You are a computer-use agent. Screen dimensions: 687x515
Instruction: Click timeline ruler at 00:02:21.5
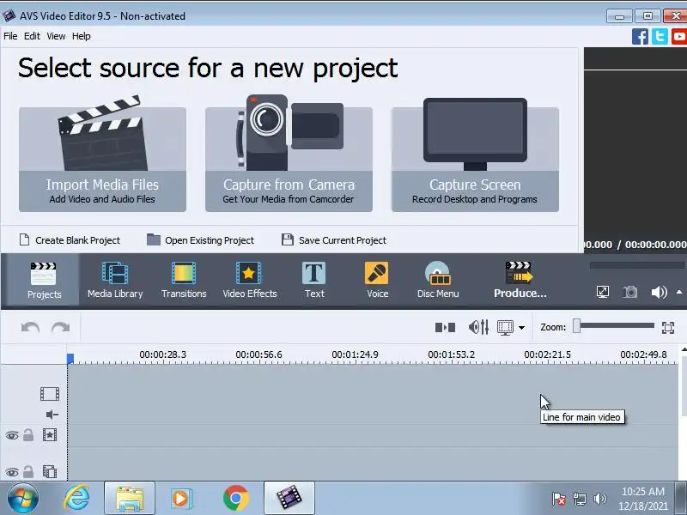coord(547,354)
